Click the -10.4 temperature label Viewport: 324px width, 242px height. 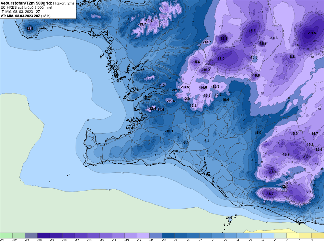click(225, 100)
